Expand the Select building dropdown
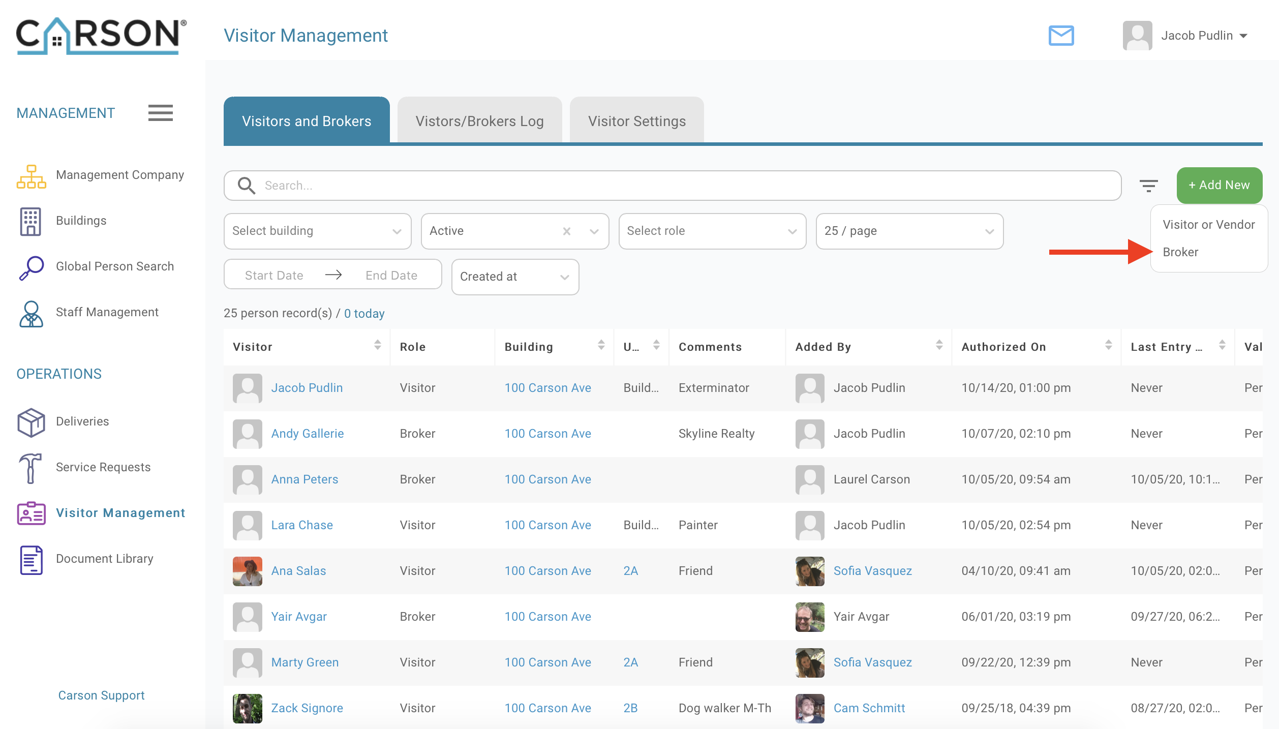Viewport: 1279px width, 729px height. coord(317,231)
